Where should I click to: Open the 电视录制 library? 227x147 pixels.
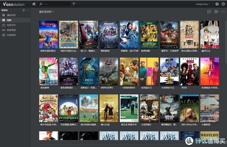tap(15, 35)
